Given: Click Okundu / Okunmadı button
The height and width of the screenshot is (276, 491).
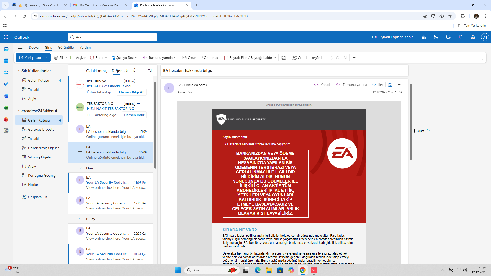Looking at the screenshot, I should tap(201, 58).
